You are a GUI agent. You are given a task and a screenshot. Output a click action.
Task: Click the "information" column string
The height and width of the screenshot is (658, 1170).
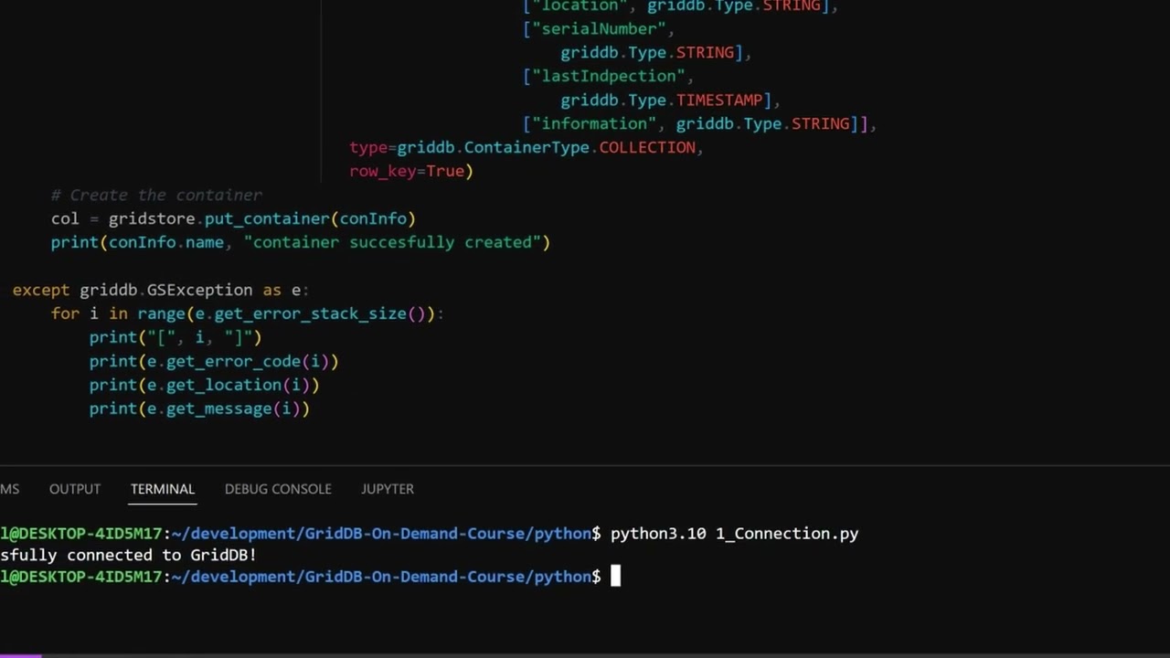pyautogui.click(x=594, y=123)
